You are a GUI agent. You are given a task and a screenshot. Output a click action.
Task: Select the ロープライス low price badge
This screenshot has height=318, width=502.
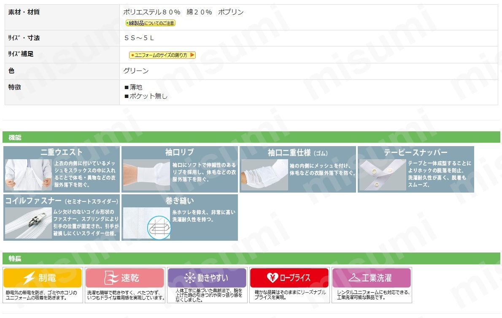pyautogui.click(x=289, y=277)
